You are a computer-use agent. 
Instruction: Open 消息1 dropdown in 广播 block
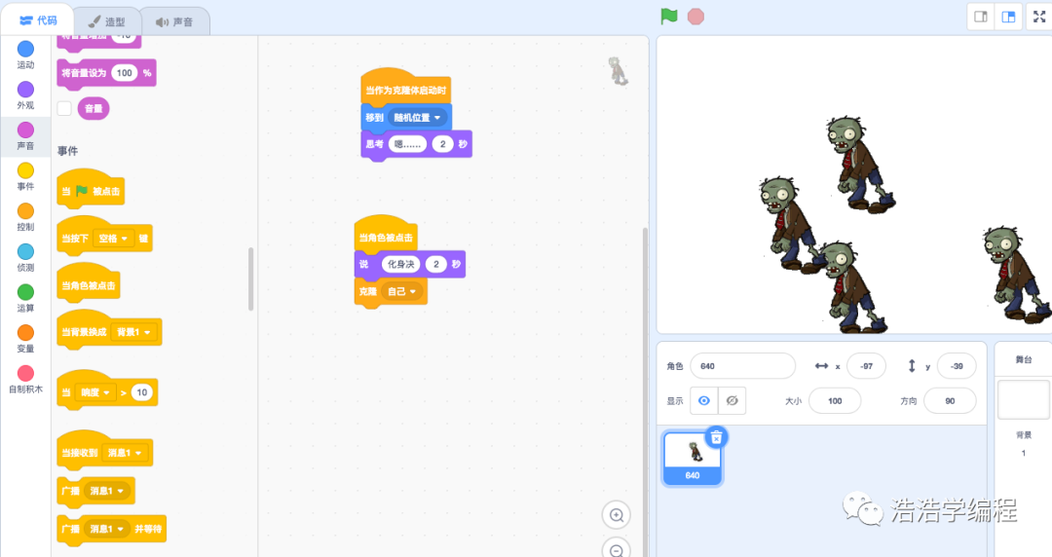click(x=107, y=491)
